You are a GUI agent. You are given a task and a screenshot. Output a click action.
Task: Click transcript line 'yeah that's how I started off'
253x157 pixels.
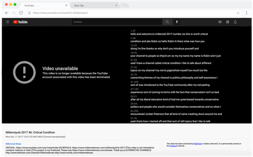point(170,121)
